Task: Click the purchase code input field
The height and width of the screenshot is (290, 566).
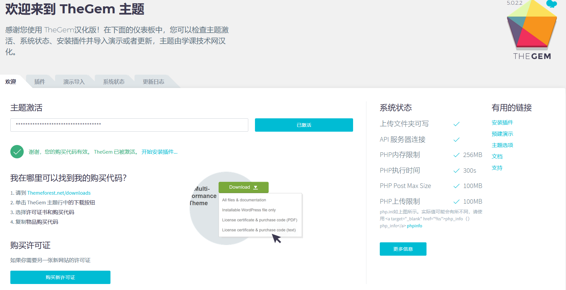Action: click(x=129, y=125)
